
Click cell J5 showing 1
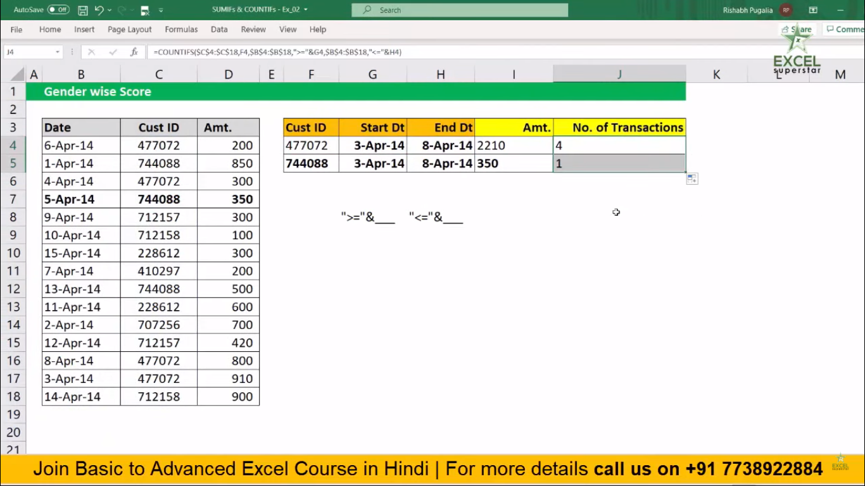619,163
